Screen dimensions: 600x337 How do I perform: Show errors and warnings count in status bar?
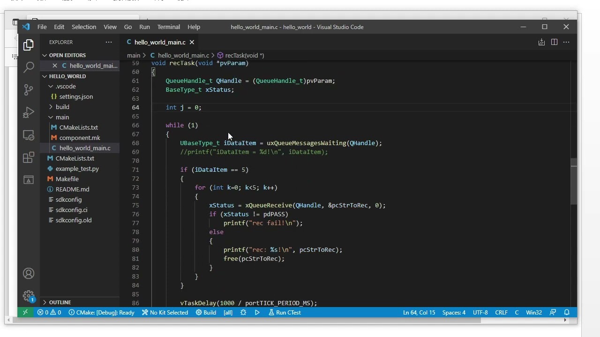(x=49, y=312)
